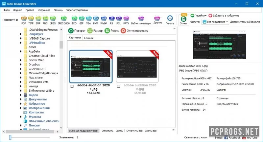Convert to PDF format icon
The width and height of the screenshot is (263, 142).
pos(24,20)
